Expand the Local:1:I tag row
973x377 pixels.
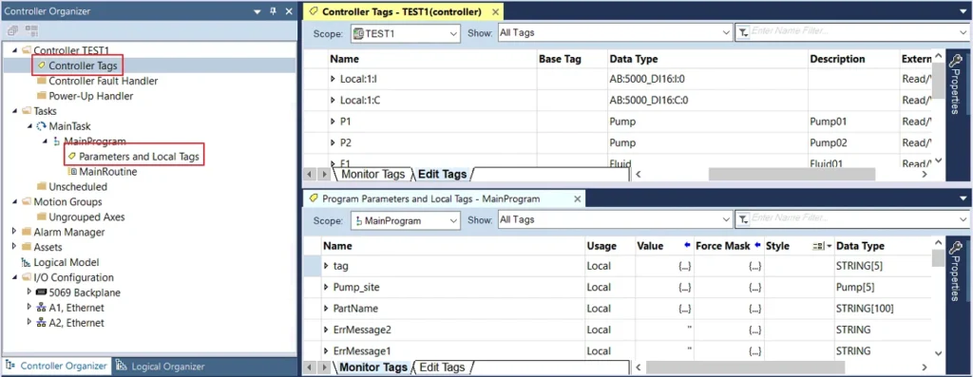[x=333, y=79]
